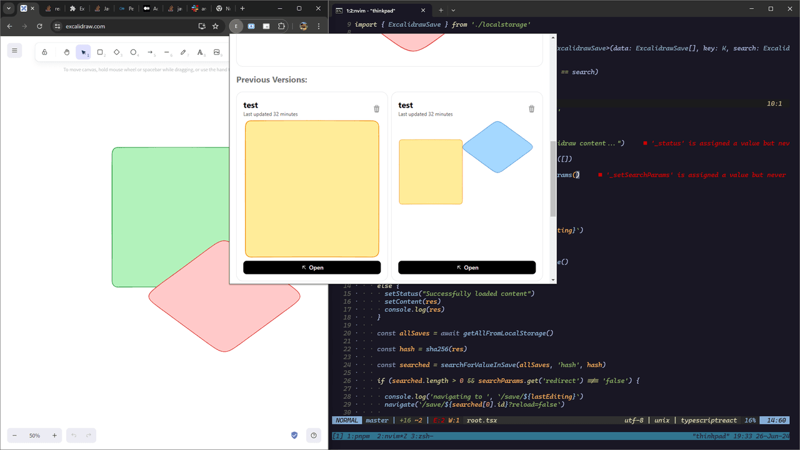800x450 pixels.
Task: Select the Draw pencil tool
Action: click(x=183, y=52)
